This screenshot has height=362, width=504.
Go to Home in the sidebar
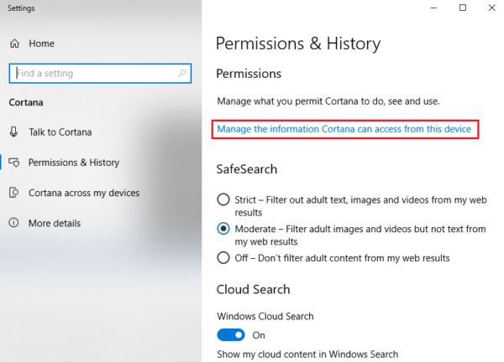(41, 44)
